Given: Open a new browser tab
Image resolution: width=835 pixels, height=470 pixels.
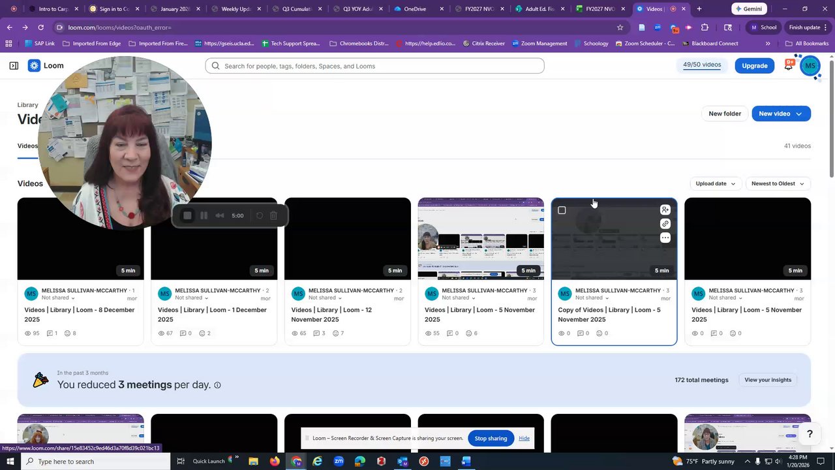Looking at the screenshot, I should pyautogui.click(x=699, y=9).
